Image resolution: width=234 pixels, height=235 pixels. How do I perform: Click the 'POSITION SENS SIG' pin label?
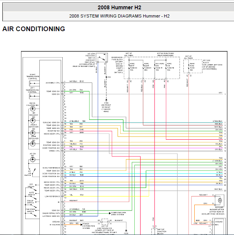coord(51,145)
